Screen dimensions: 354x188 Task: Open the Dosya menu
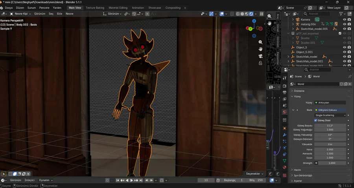[x=9, y=8]
